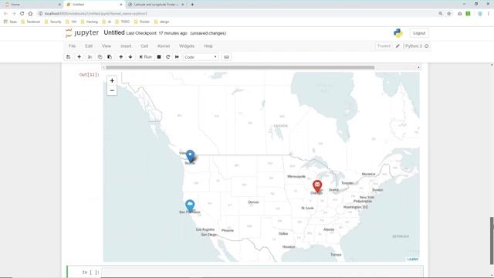Click the horizontal output scrollbar
Viewport: 494px width, 278px height.
pyautogui.click(x=240, y=67)
